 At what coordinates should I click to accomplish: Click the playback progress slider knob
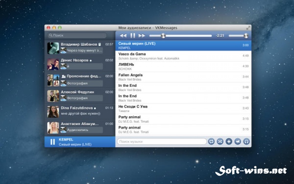point(163,36)
